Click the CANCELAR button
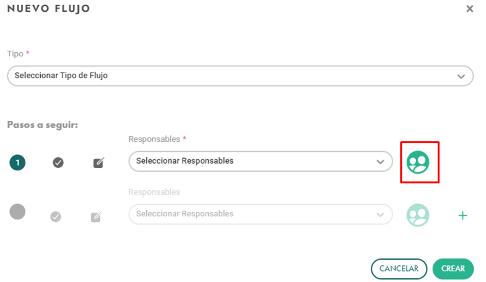The image size is (486, 282). 399,268
